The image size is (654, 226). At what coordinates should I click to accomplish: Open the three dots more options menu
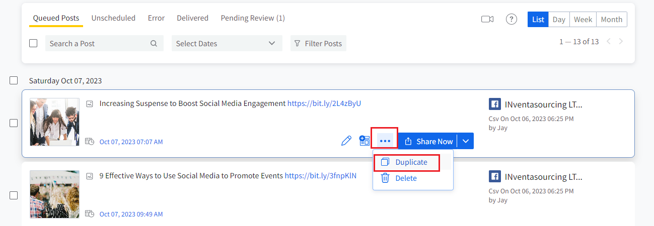[x=385, y=141]
